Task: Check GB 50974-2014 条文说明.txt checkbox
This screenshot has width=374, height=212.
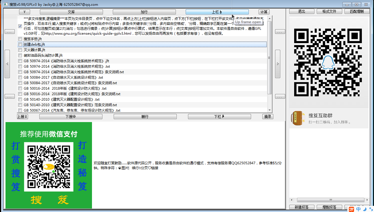Action: [x=20, y=72]
